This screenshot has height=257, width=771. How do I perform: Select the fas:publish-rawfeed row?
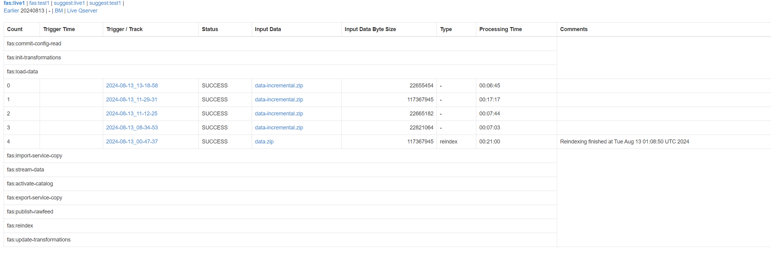click(x=280, y=212)
